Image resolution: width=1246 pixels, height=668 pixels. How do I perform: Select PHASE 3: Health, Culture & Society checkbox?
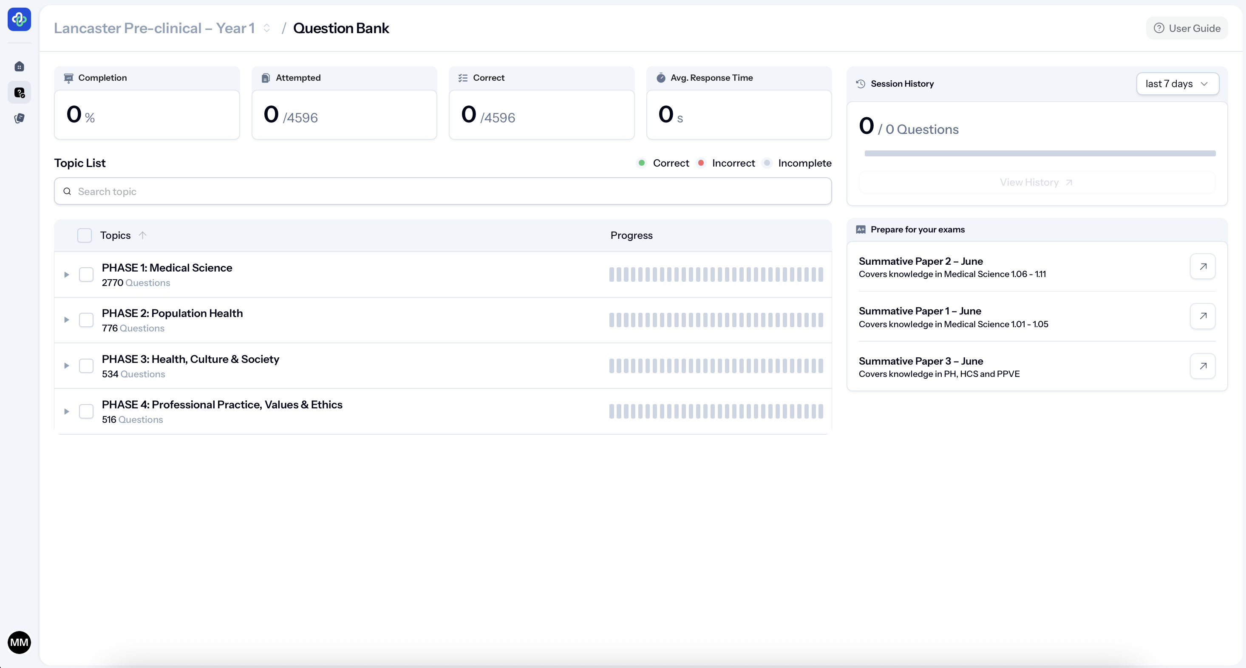point(86,366)
